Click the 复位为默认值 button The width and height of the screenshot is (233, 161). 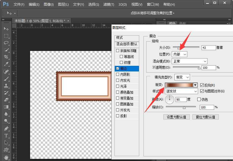point(205,117)
